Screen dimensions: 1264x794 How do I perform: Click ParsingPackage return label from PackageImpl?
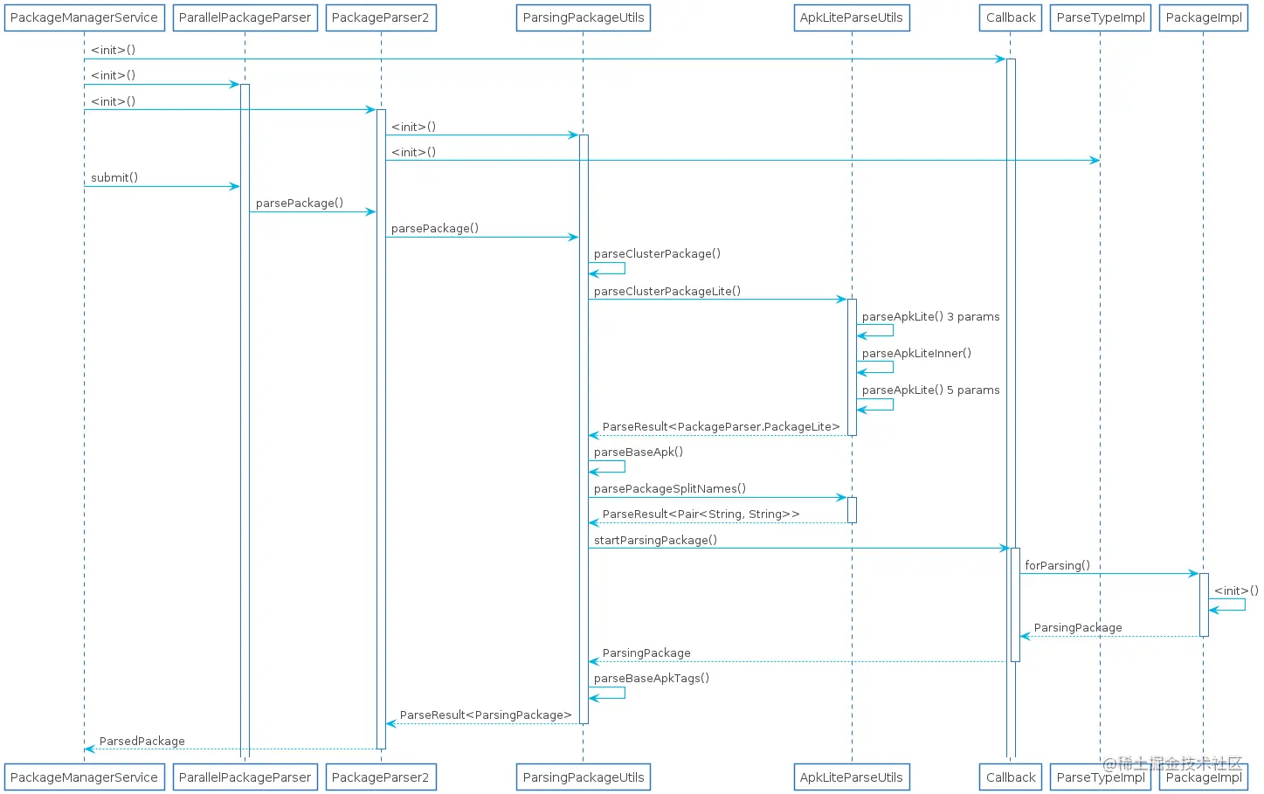coord(1078,627)
